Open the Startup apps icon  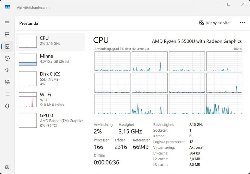click(7, 70)
